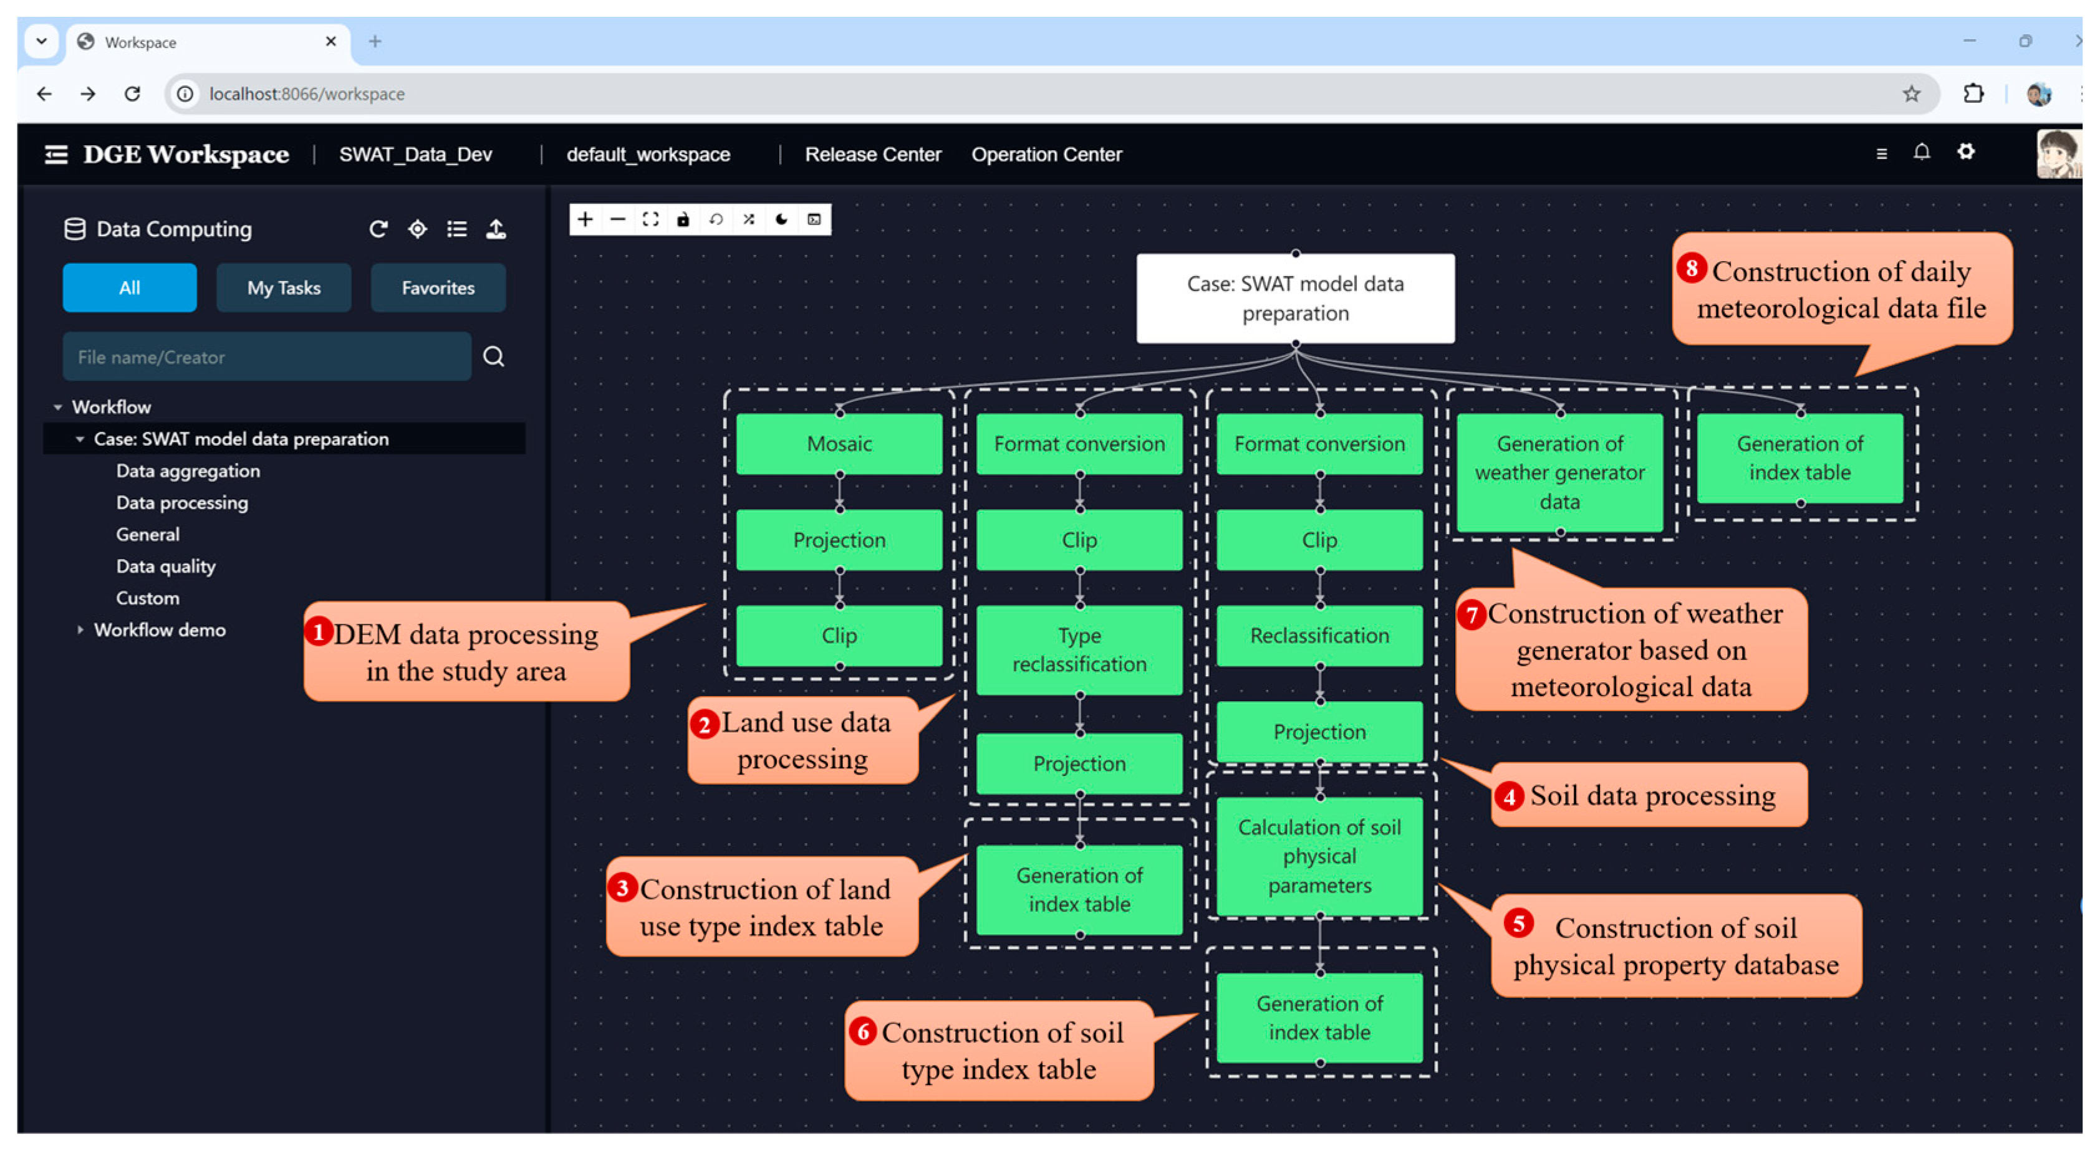Viewport: 2100px width, 1151px height.
Task: Click the shuffle layout toolbar icon
Action: coord(748,219)
